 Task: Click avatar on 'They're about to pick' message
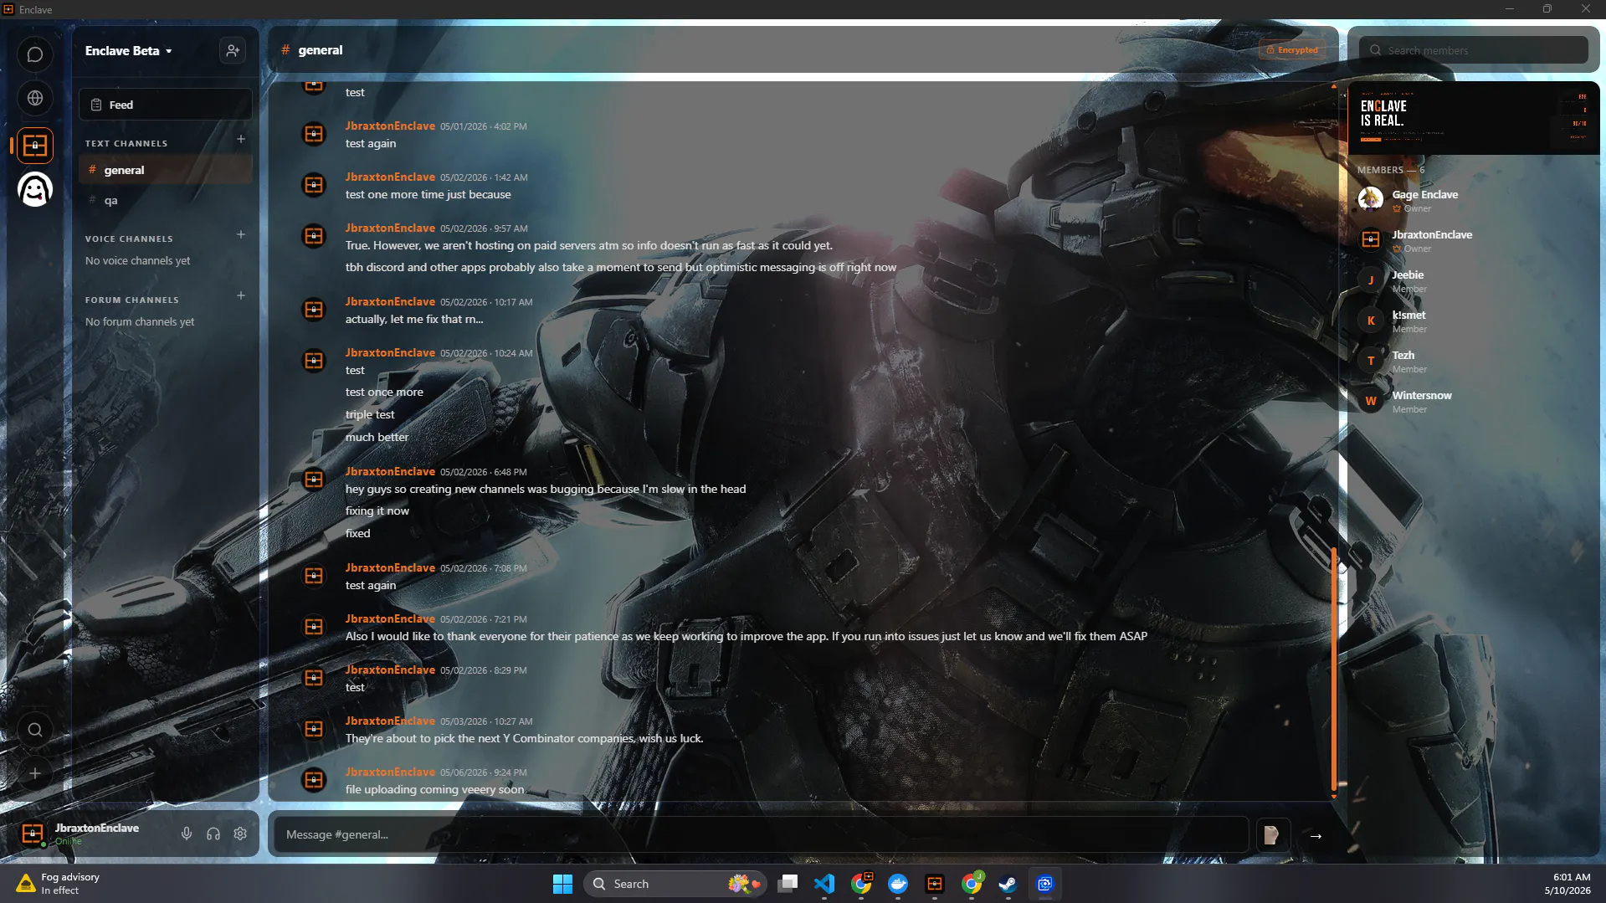coord(314,729)
